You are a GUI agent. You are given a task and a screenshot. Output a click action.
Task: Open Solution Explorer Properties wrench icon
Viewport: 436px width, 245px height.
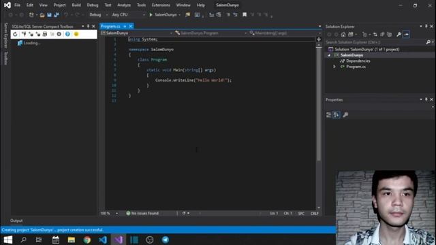click(399, 35)
